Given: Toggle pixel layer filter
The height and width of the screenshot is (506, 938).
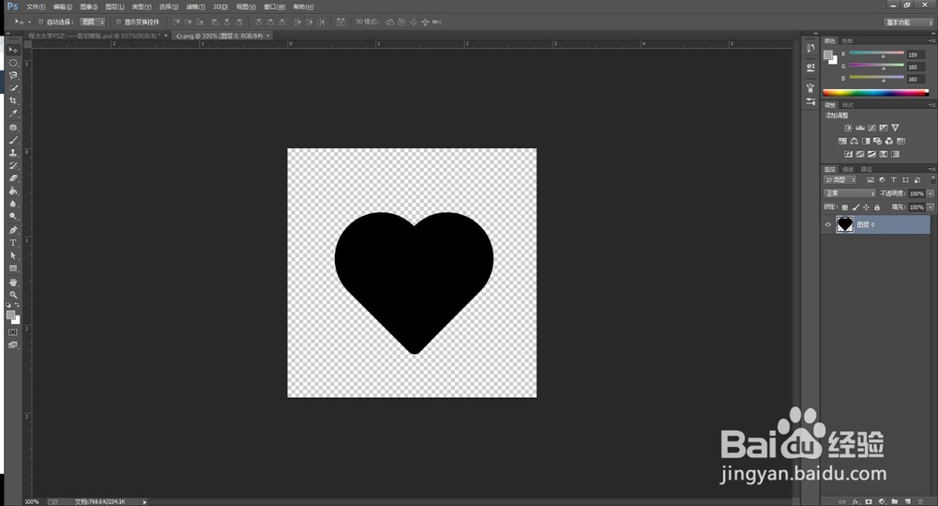Looking at the screenshot, I should click(x=870, y=179).
